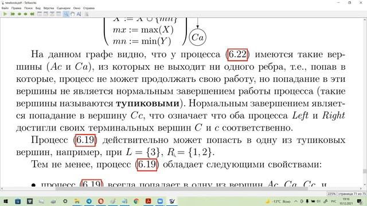Open the Справка menu
The image size is (367, 206).
click(89, 8)
